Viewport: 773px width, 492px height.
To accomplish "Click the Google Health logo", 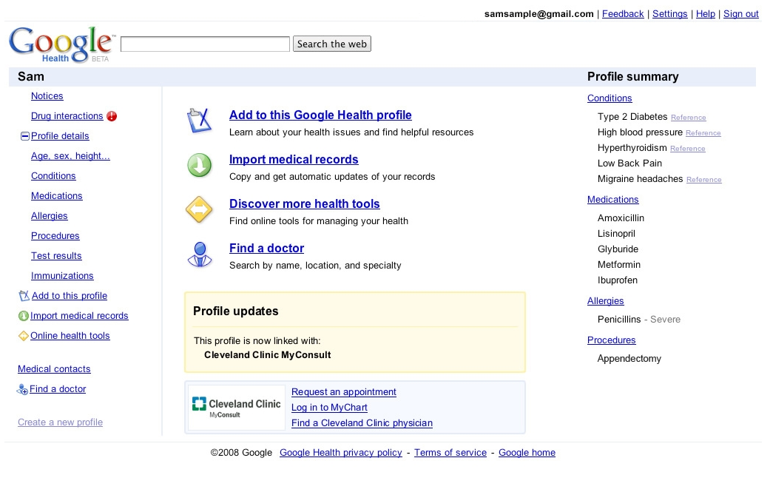I will point(62,44).
